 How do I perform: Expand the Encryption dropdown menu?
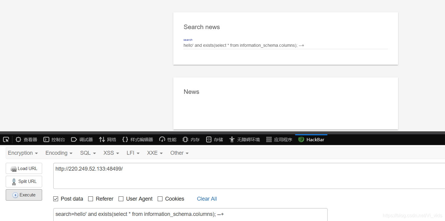click(23, 153)
